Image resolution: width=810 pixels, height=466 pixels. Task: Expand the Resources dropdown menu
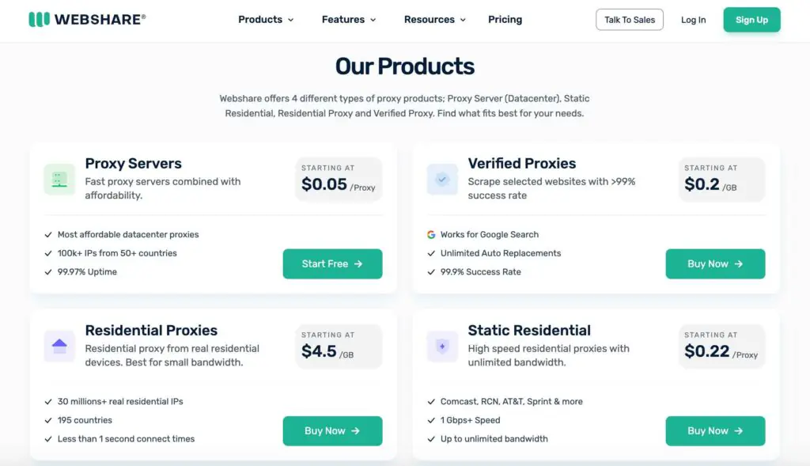[x=435, y=20]
